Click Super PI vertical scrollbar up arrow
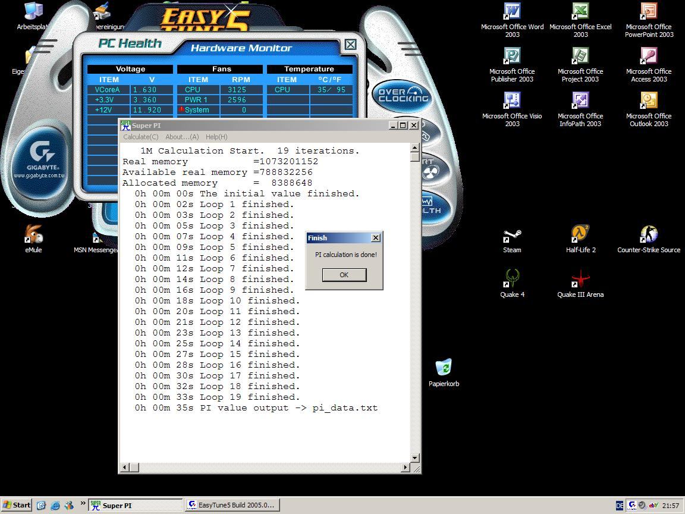The image size is (685, 514). coord(415,148)
